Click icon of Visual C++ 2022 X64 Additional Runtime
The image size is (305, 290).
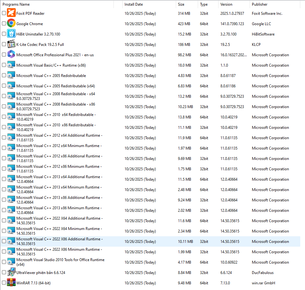pyautogui.click(x=11, y=220)
